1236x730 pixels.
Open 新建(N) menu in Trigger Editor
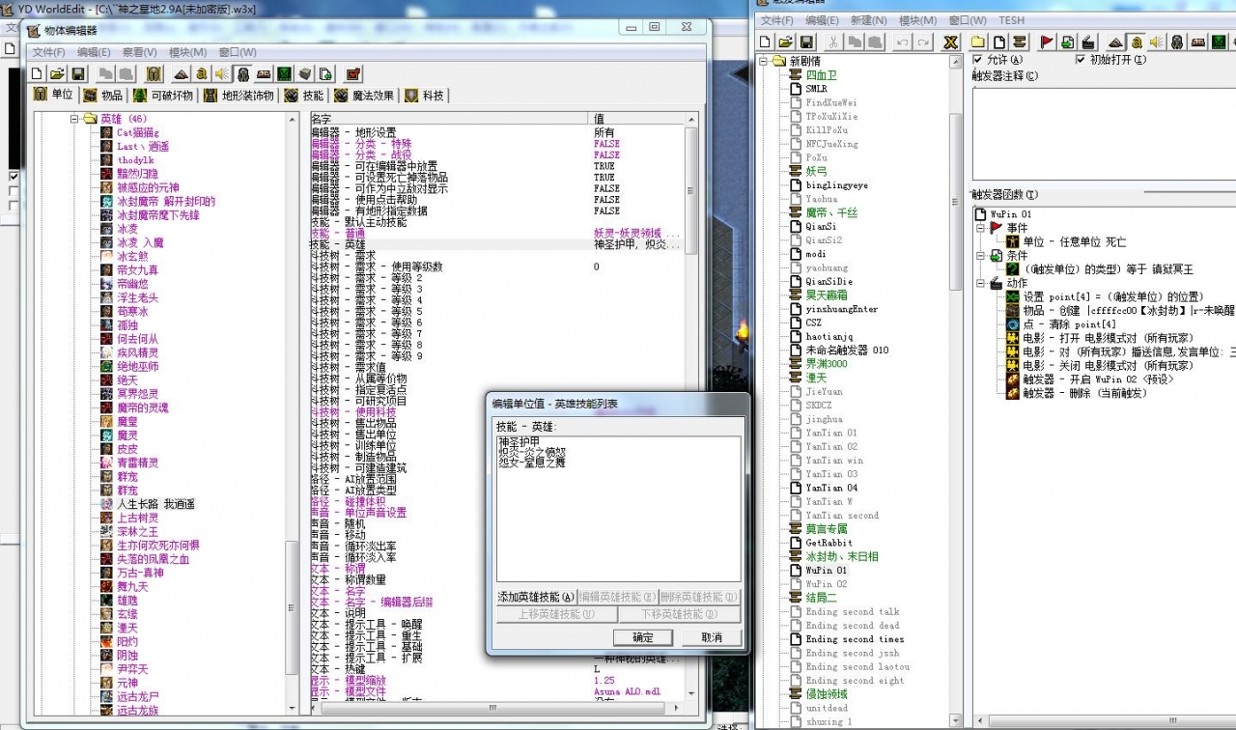click(x=869, y=20)
